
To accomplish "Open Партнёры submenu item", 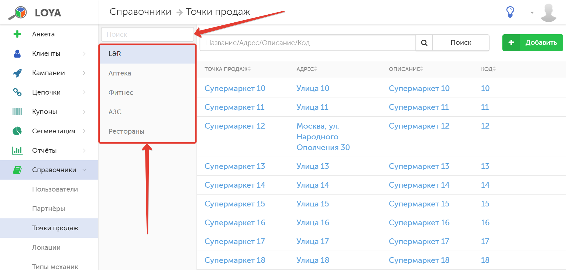I will 49,209.
